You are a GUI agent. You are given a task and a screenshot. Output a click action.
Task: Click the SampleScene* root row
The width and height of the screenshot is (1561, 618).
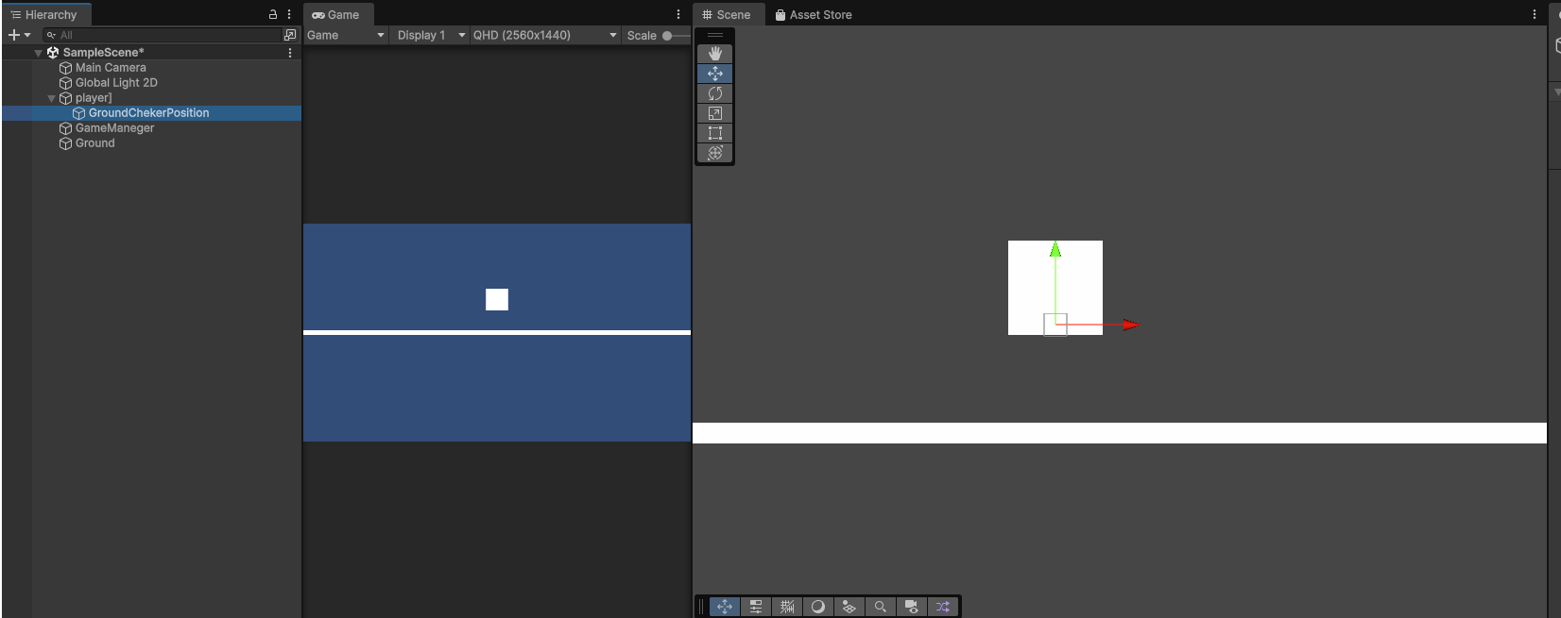point(151,53)
